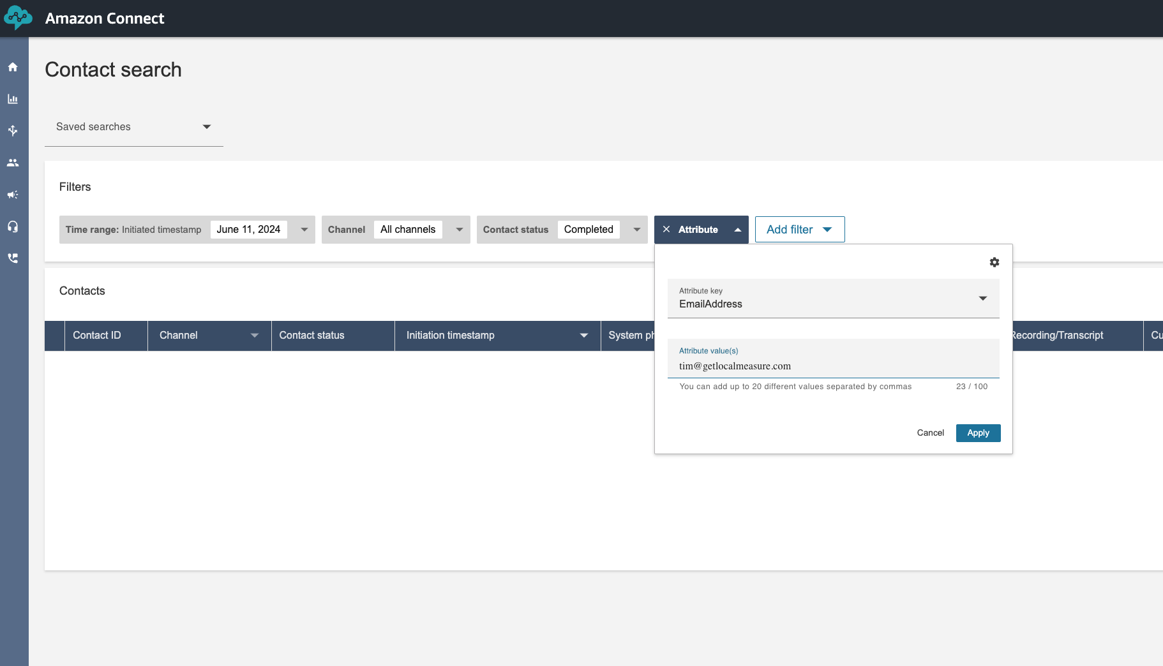
Task: Open the Home icon in sidebar
Action: coord(13,67)
